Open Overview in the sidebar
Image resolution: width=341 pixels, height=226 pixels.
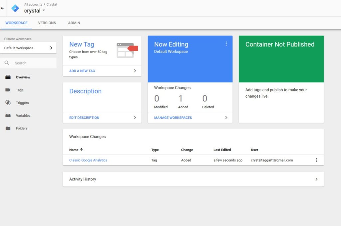coord(23,77)
